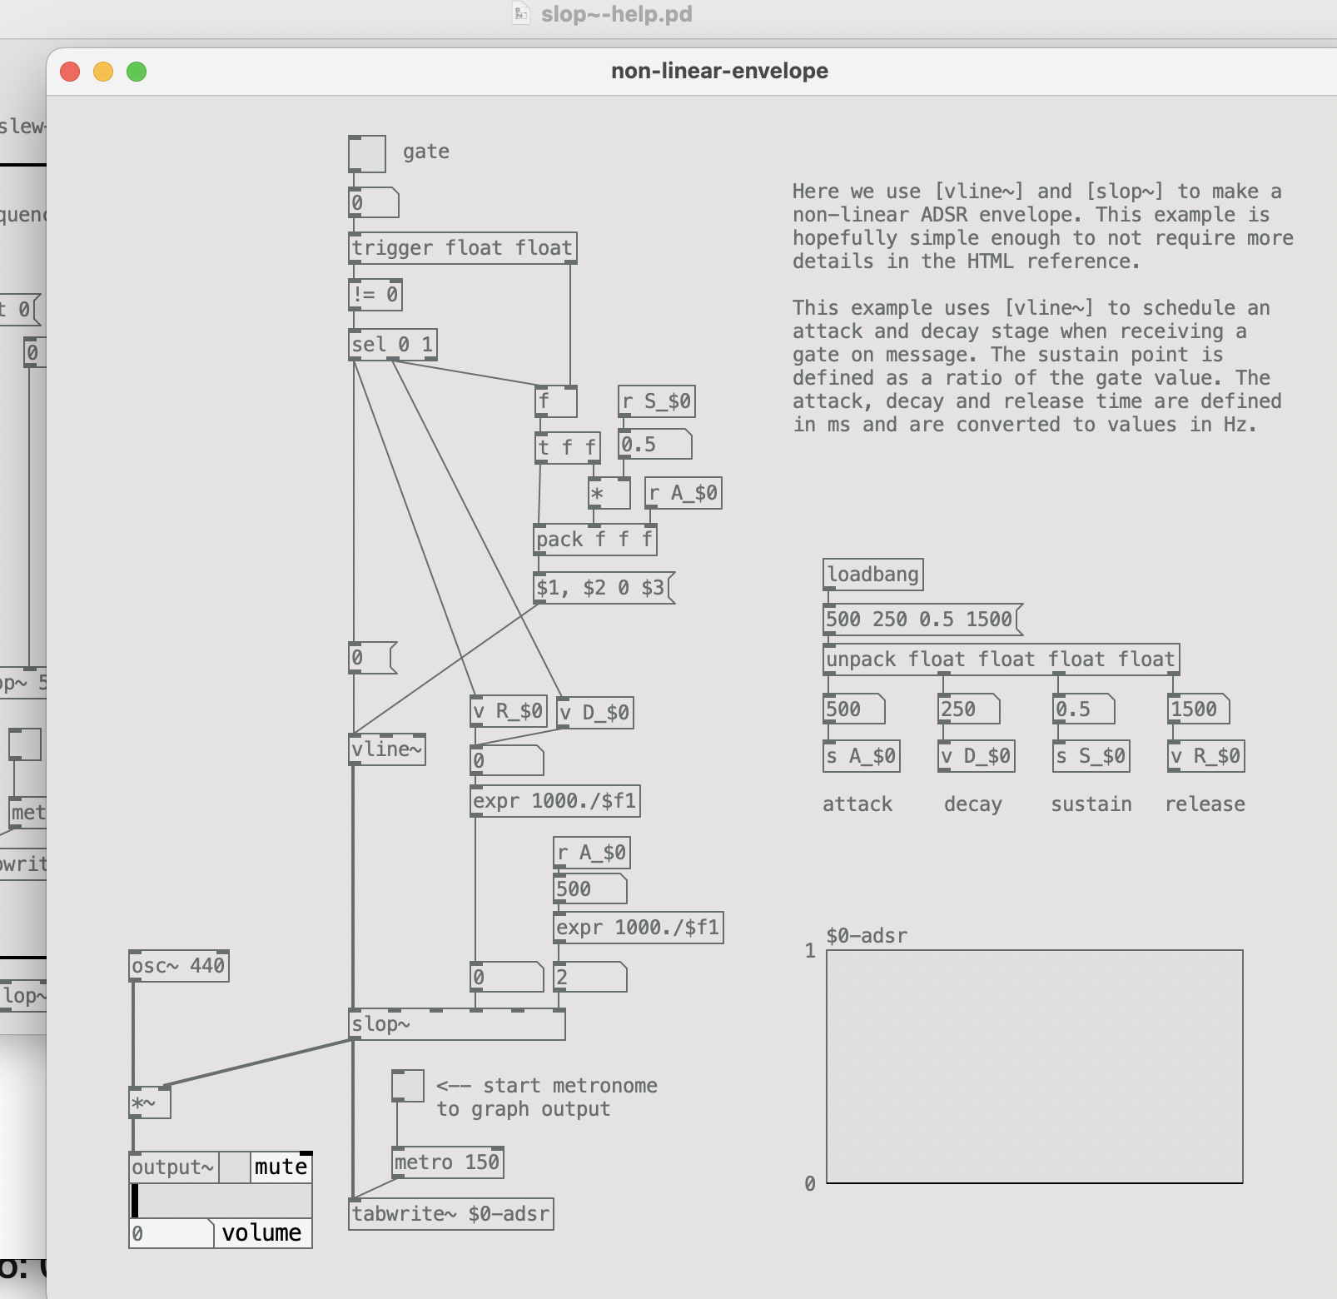This screenshot has width=1337, height=1299.
Task: Select the multiply * object above pack
Action: click(x=609, y=493)
